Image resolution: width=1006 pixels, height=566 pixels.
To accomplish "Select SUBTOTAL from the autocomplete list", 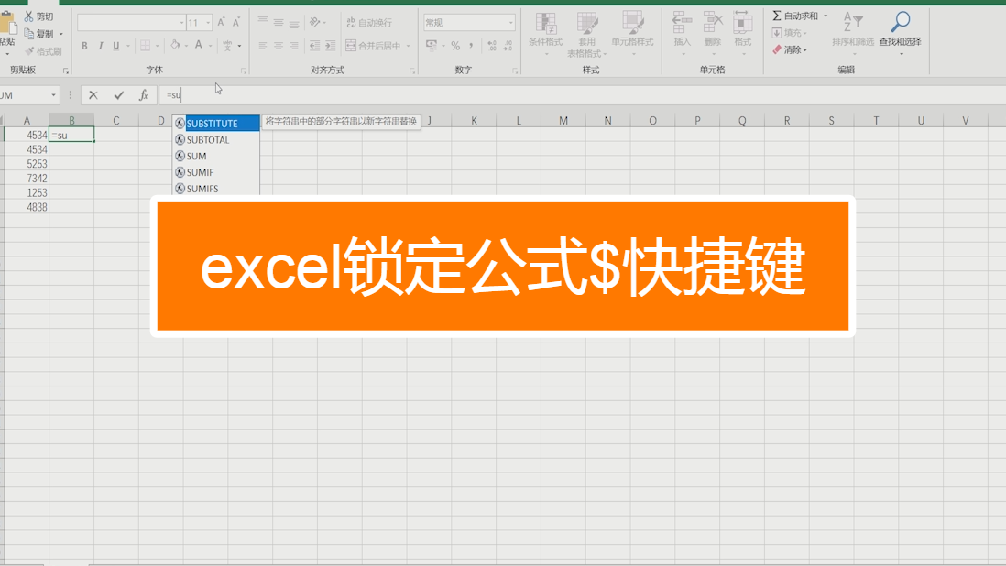I will (x=216, y=140).
